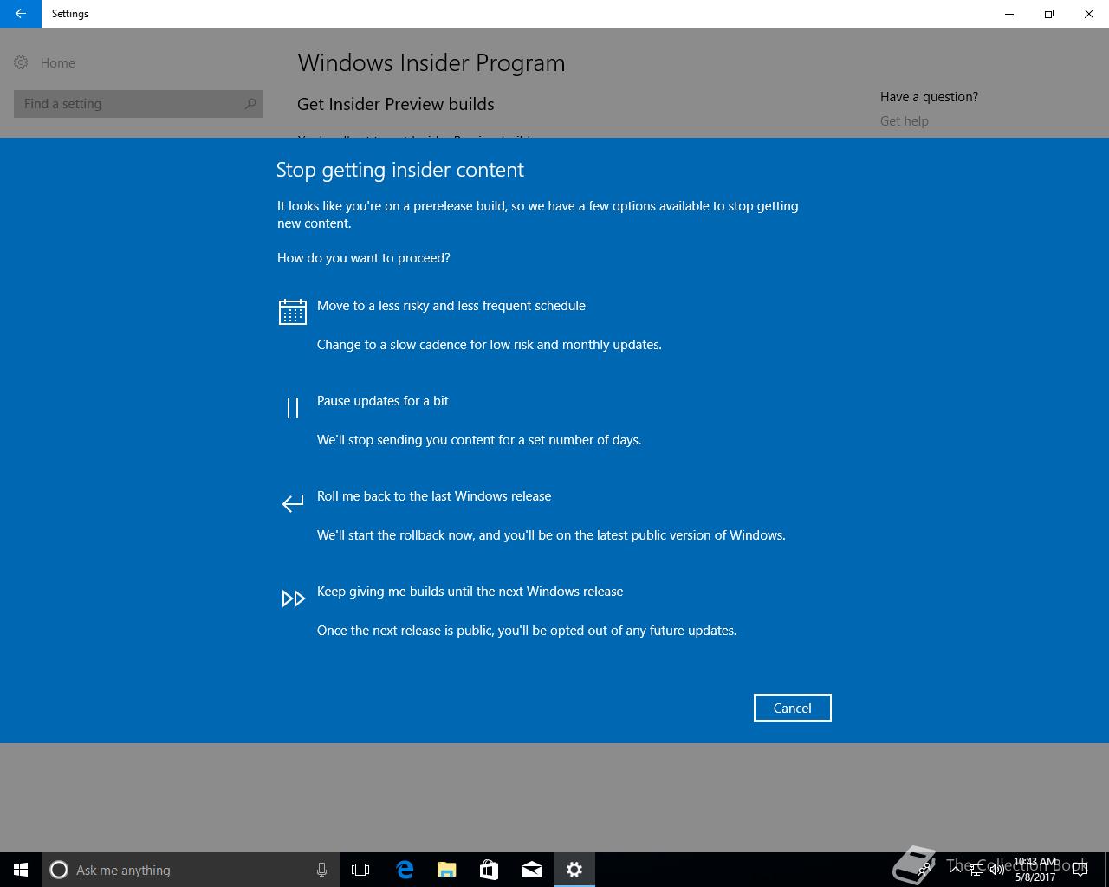The height and width of the screenshot is (887, 1109).
Task: Click the Cortana microphone icon
Action: (321, 870)
